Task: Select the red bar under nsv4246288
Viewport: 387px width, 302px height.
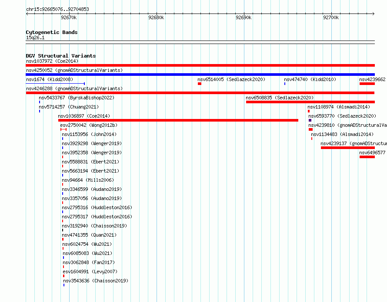Action: coord(200,93)
